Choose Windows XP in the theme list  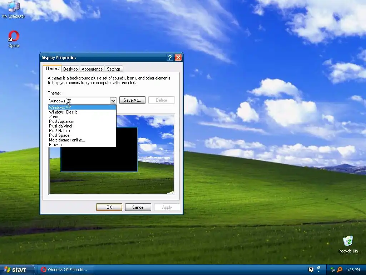(x=82, y=107)
